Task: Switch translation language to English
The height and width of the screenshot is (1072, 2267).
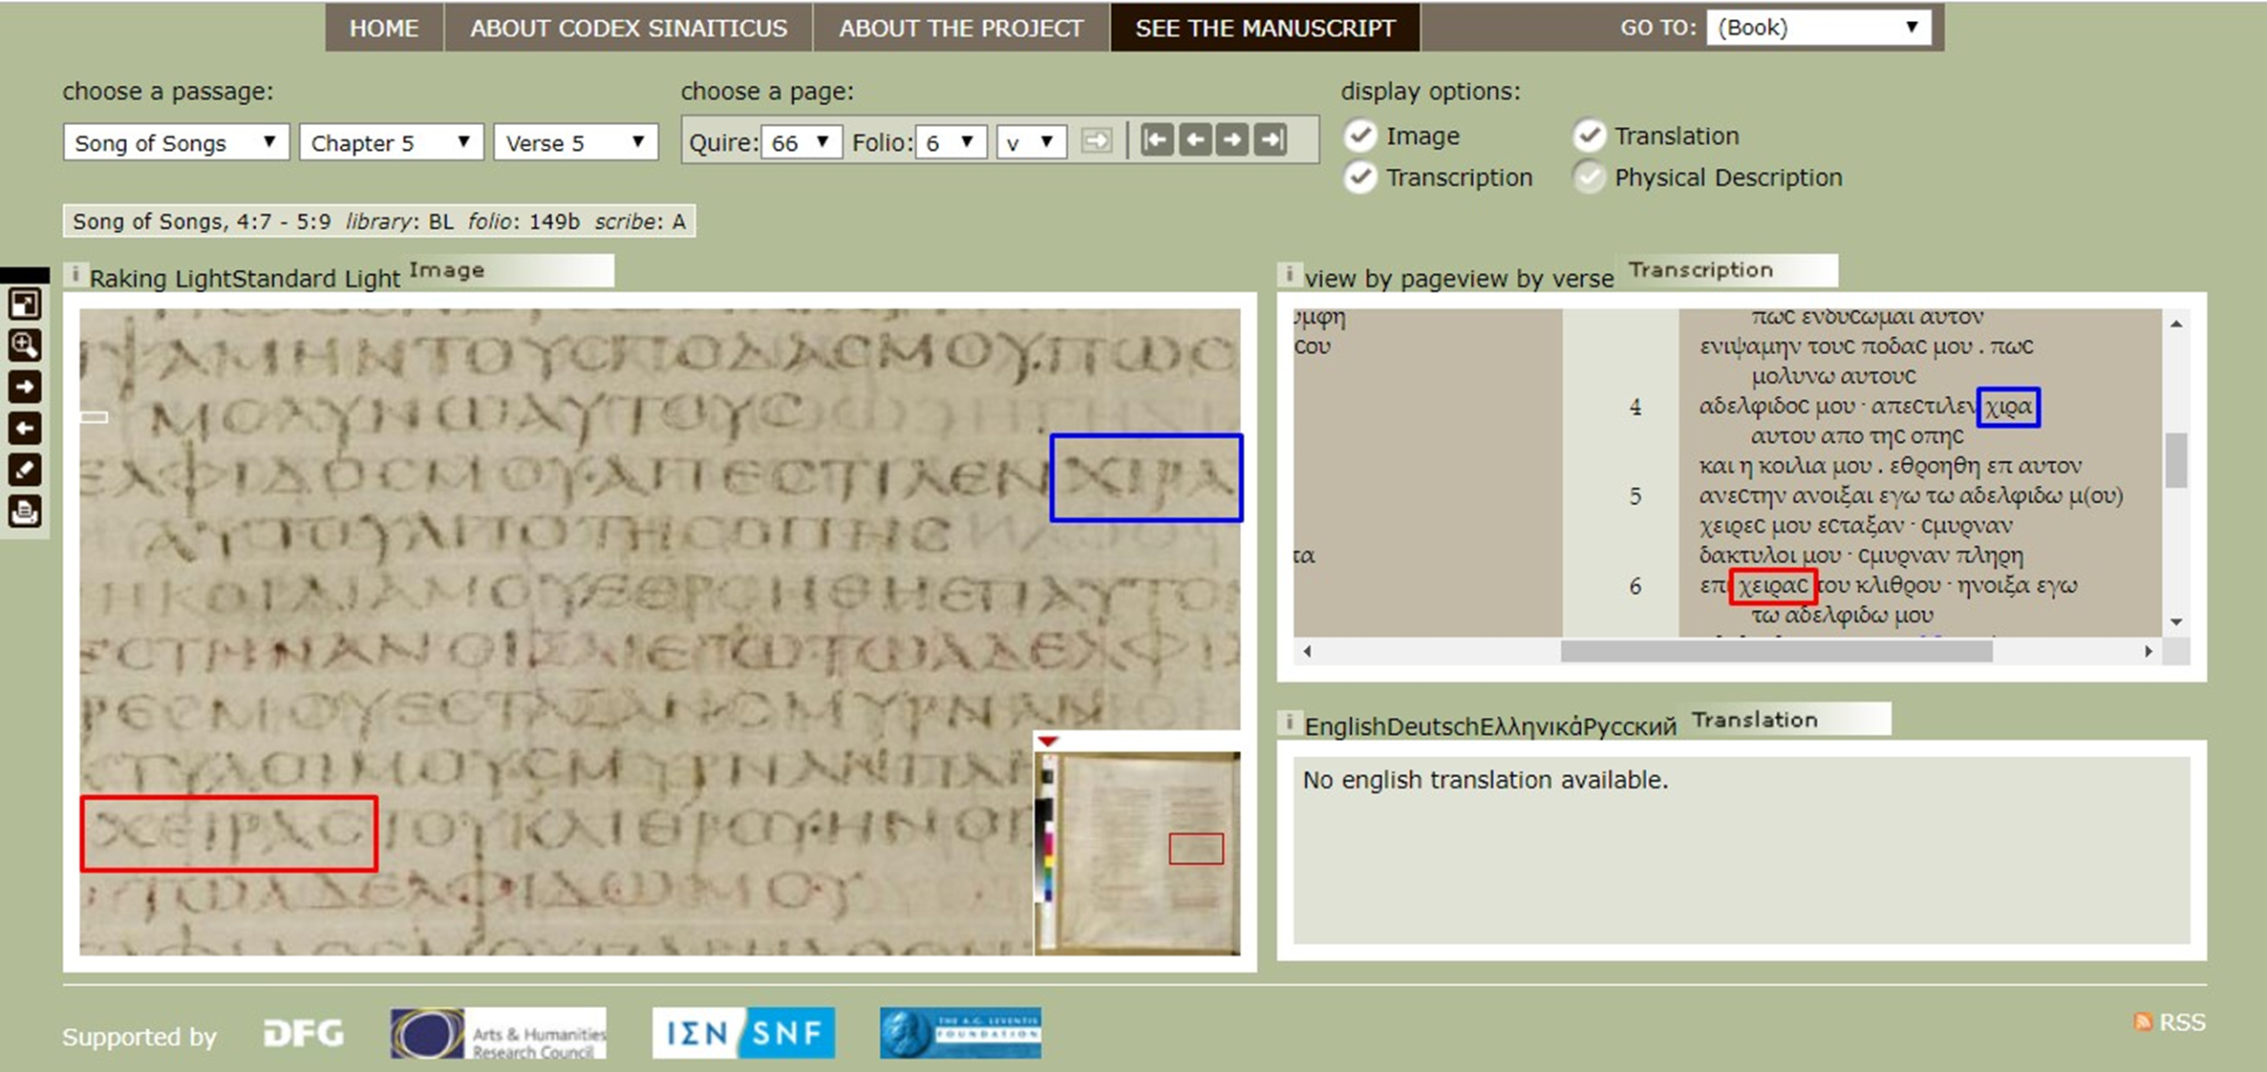Action: pyautogui.click(x=1345, y=726)
